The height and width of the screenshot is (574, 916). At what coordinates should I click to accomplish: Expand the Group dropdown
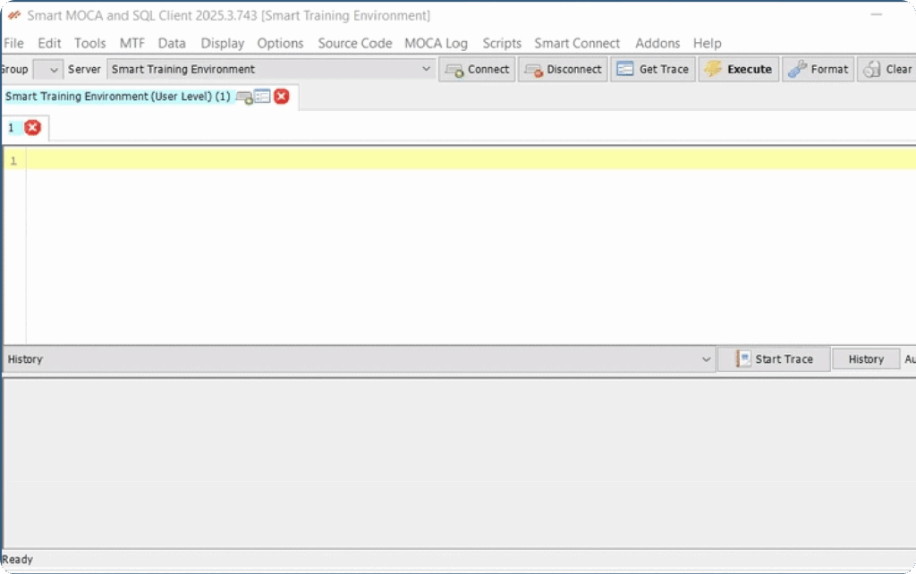click(48, 70)
